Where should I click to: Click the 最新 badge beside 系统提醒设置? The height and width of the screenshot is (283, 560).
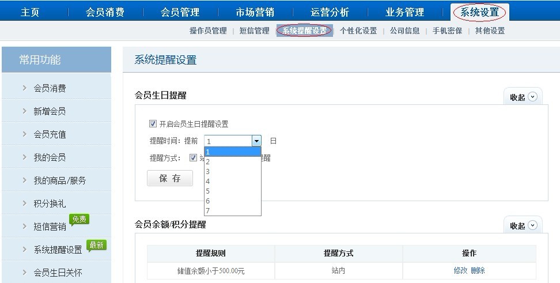click(96, 246)
